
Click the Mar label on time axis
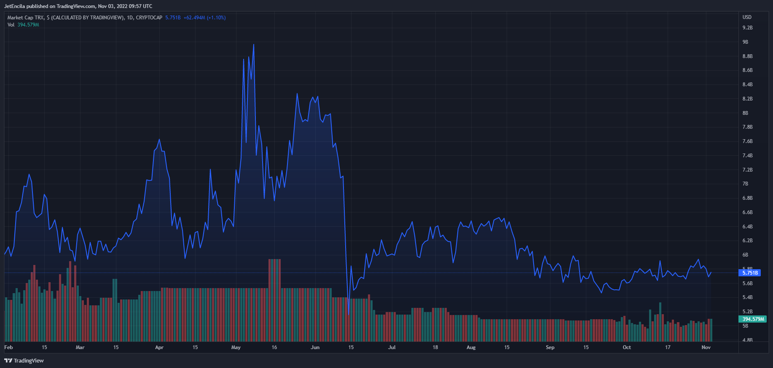point(80,347)
